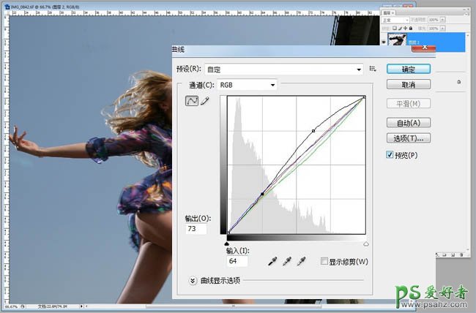Image resolution: width=476 pixels, height=313 pixels.
Task: Pick the gray point eyedropper
Action: coord(286,261)
